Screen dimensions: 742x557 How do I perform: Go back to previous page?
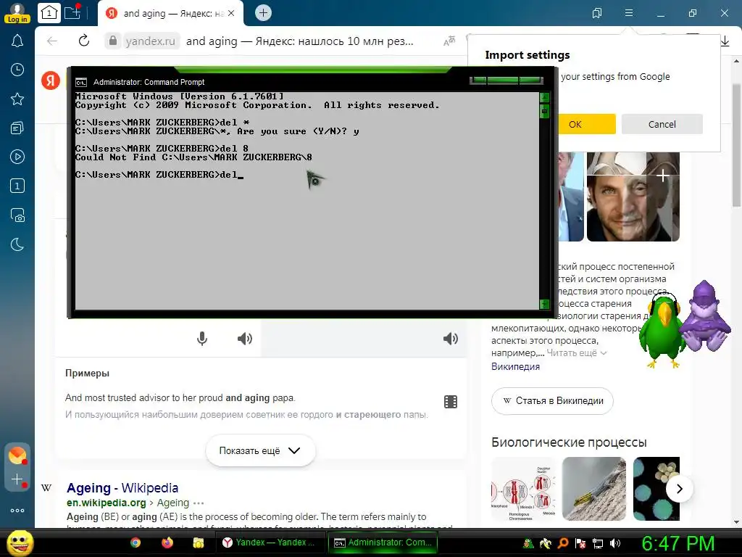pyautogui.click(x=52, y=41)
